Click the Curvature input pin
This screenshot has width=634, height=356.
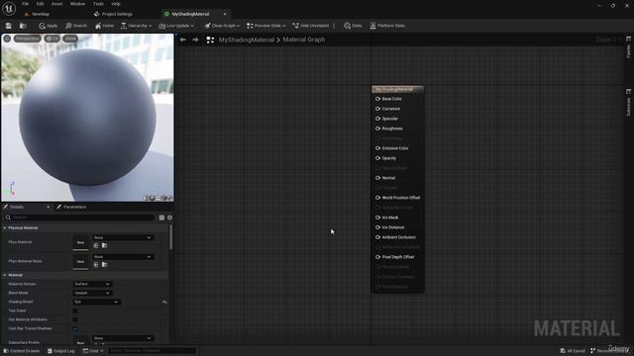click(377, 109)
